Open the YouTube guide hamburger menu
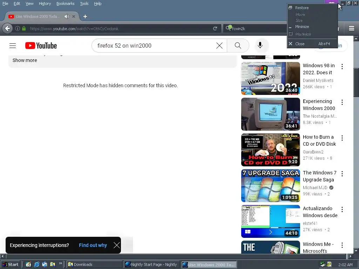The image size is (359, 269). (13, 46)
